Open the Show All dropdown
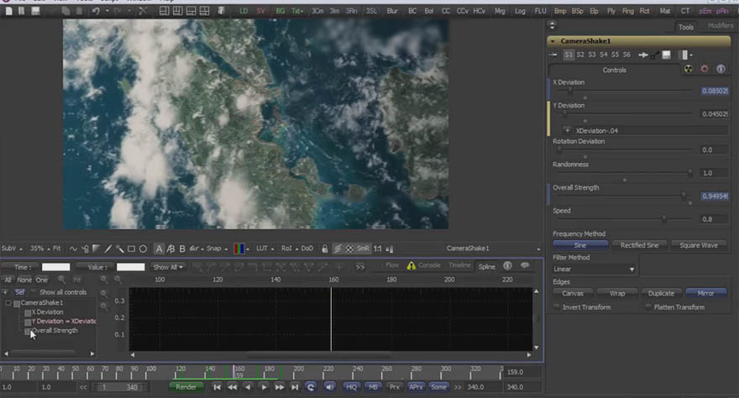This screenshot has height=398, width=739. point(168,267)
